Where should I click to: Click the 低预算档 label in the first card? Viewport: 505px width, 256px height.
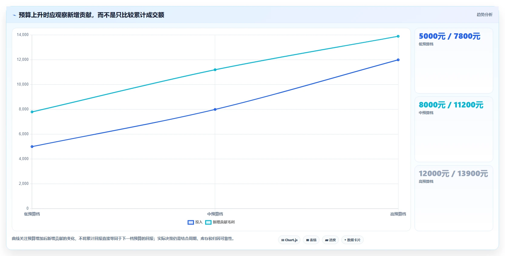[426, 44]
